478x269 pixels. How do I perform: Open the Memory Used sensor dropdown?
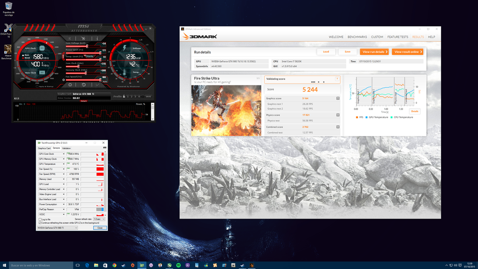click(63, 179)
